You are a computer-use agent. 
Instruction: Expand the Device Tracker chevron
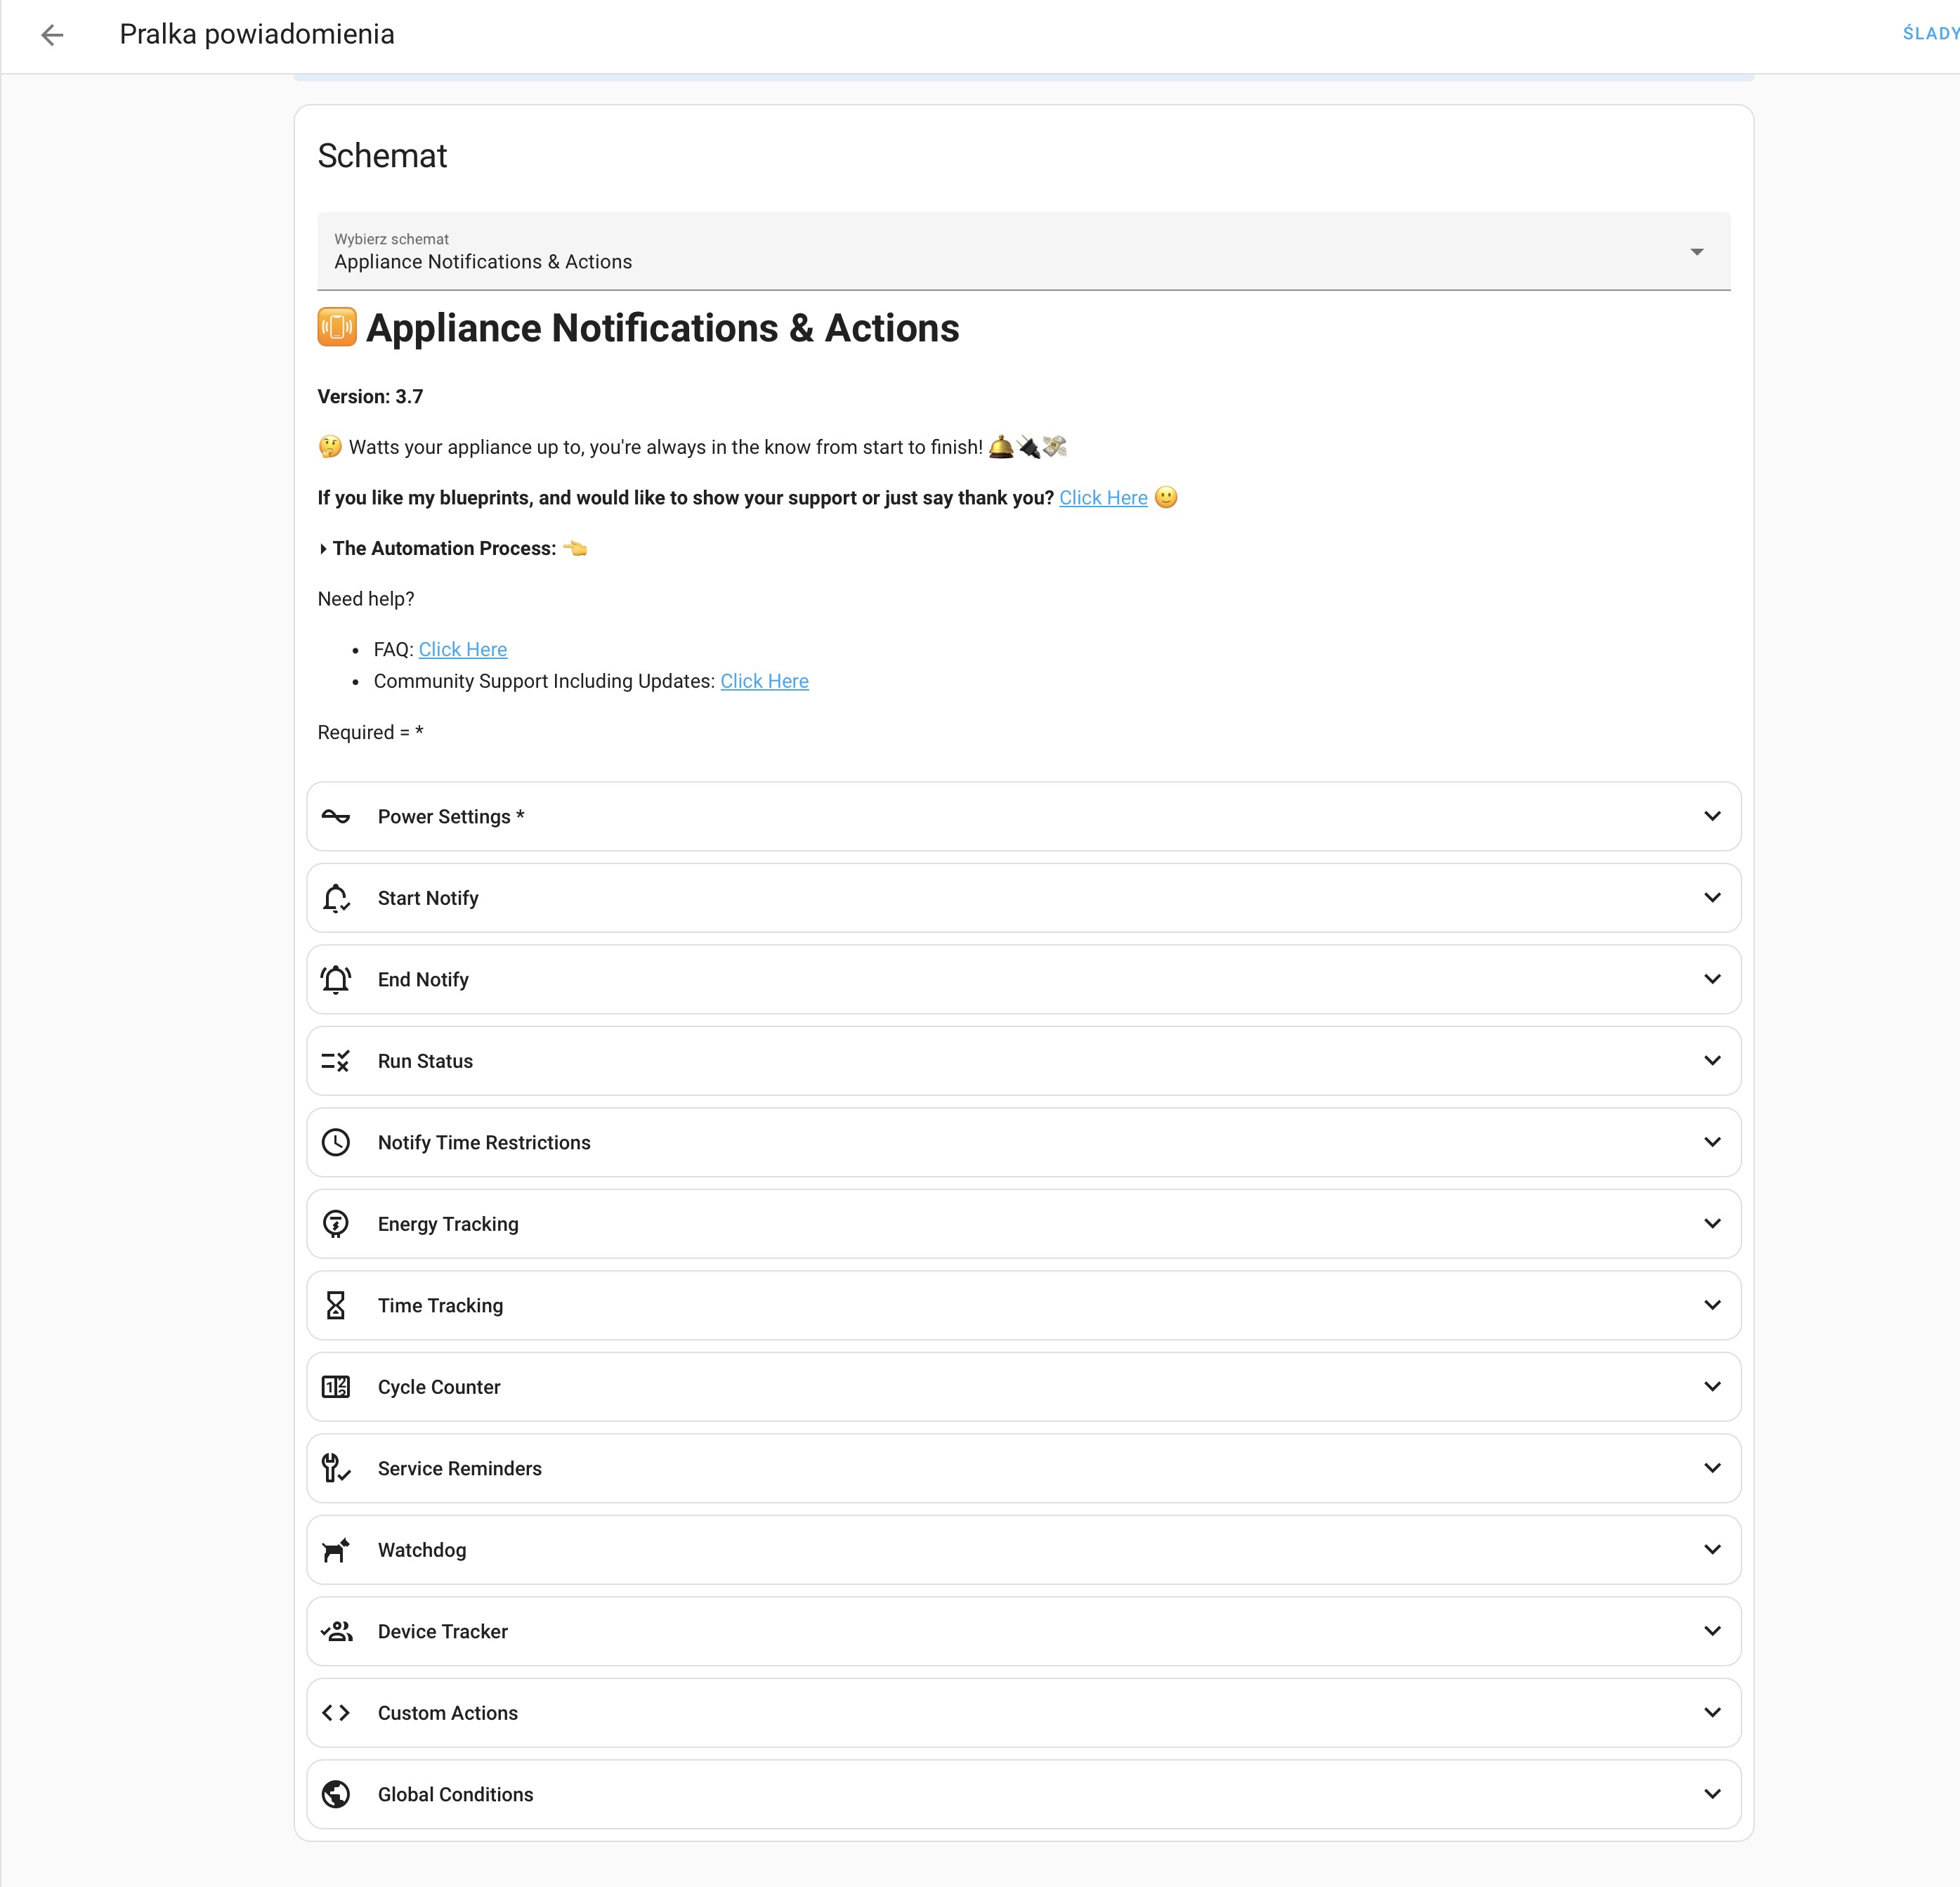[1712, 1631]
